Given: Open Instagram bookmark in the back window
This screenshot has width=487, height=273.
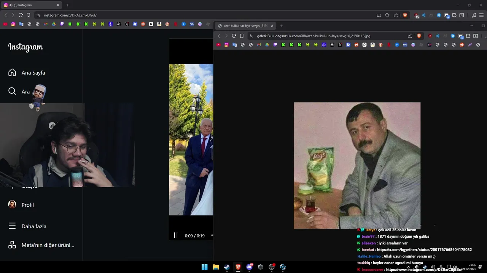Looking at the screenshot, I should click(x=13, y=24).
